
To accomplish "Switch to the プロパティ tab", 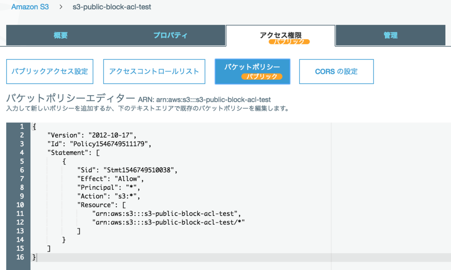I will tap(170, 35).
